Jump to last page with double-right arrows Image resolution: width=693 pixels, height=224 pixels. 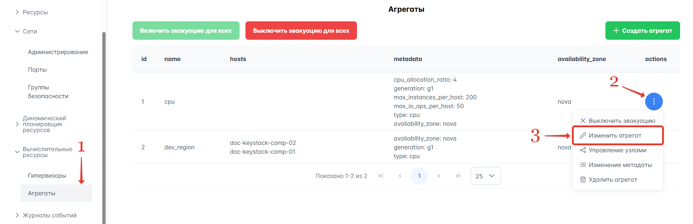pos(458,176)
